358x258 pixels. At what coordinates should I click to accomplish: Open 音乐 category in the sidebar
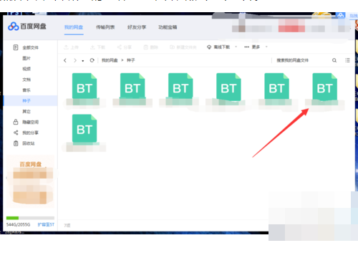(x=26, y=90)
